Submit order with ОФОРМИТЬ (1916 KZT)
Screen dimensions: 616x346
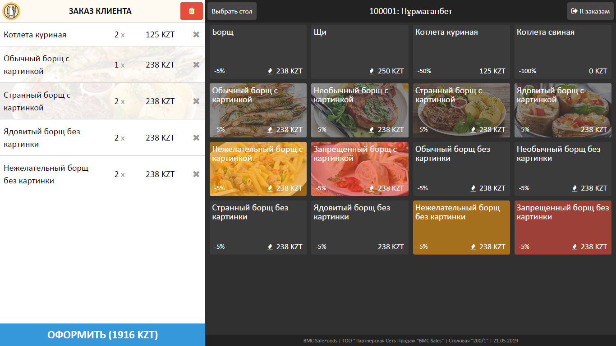102,335
